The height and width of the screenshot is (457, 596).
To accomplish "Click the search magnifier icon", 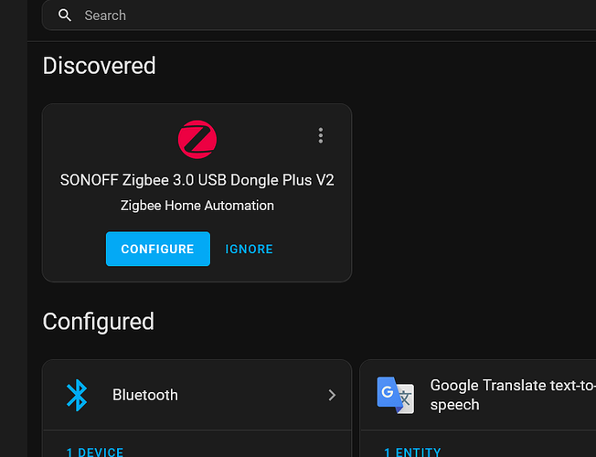I will 65,16.
